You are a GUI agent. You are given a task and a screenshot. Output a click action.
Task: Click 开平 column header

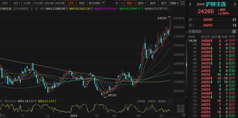[x=232, y=37]
